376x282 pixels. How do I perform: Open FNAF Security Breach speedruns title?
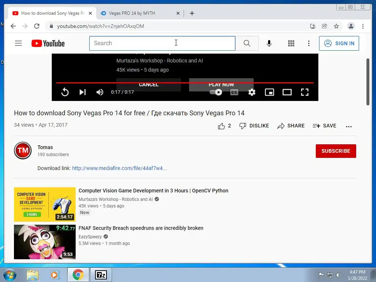(x=141, y=228)
